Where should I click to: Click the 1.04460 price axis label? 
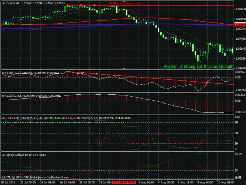[x=240, y=39]
